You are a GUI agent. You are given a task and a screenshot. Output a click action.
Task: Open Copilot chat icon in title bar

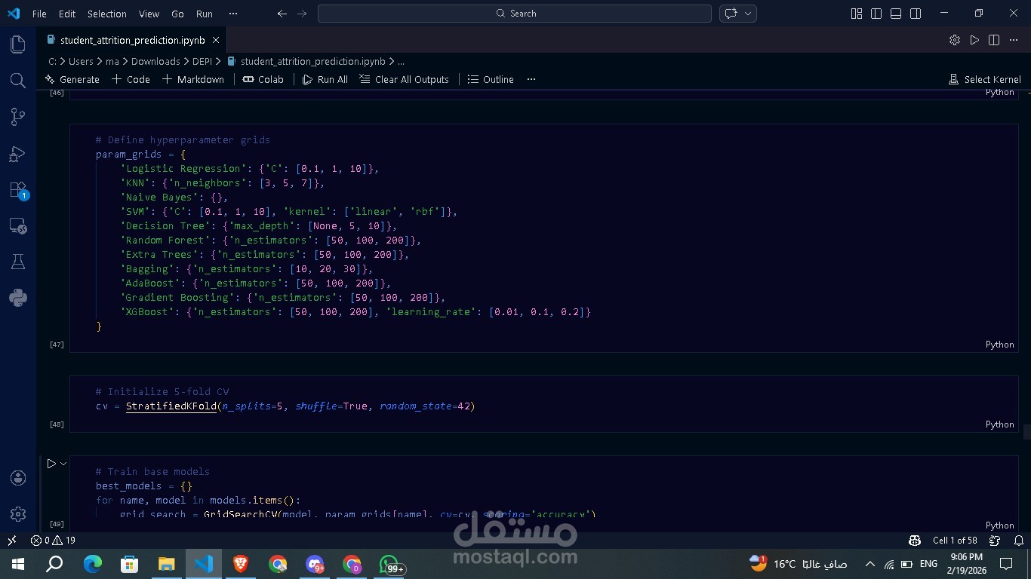point(731,14)
